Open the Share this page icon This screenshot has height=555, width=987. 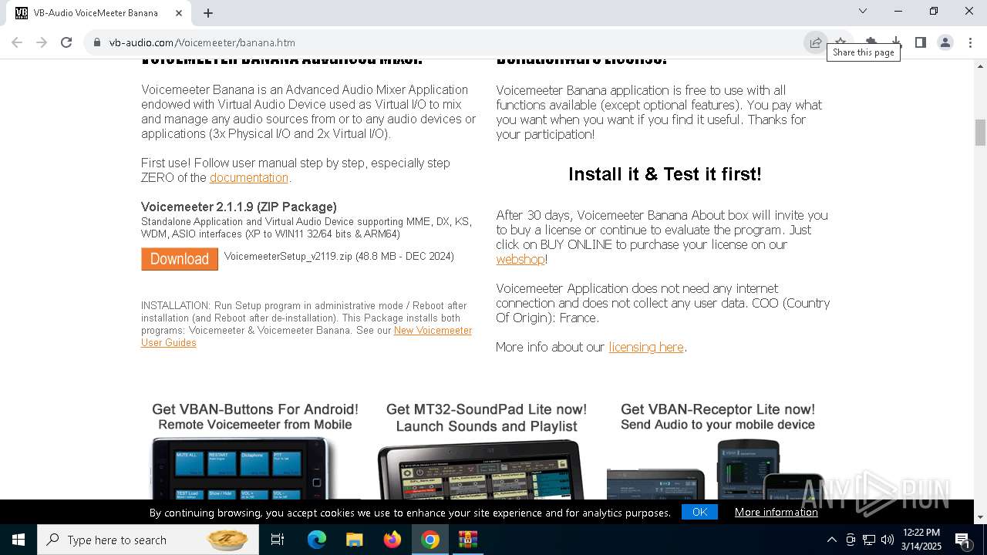[x=815, y=42]
